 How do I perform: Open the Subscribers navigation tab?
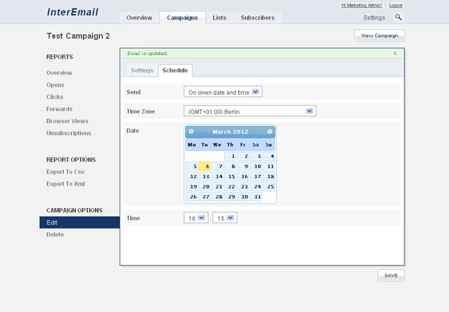(x=258, y=17)
